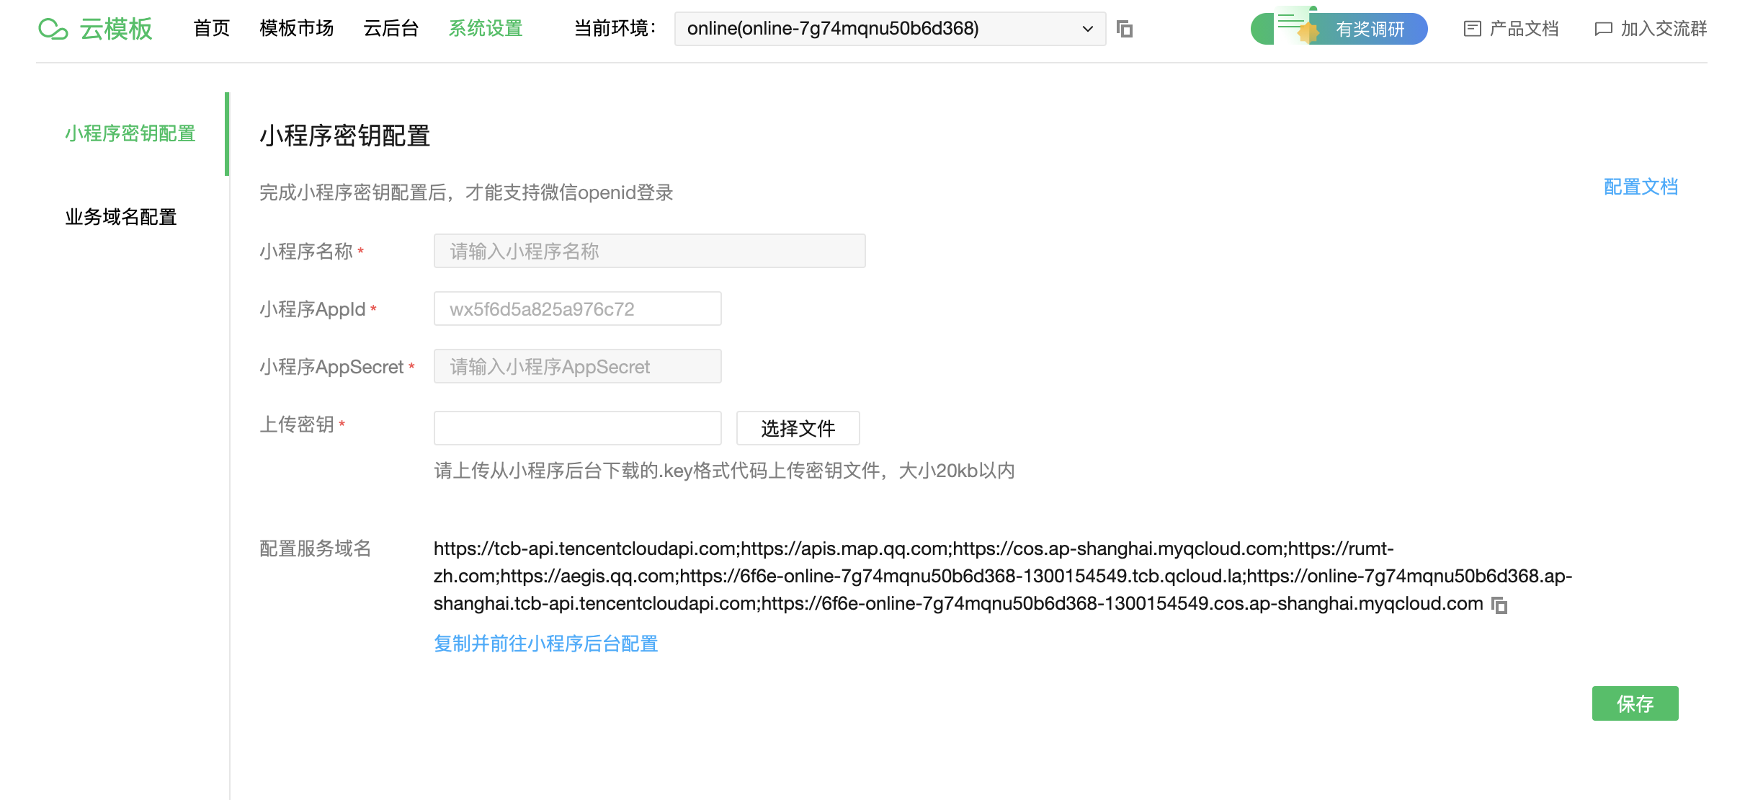Click the 加入交流群 chat bubble icon
This screenshot has width=1745, height=800.
1603,29
